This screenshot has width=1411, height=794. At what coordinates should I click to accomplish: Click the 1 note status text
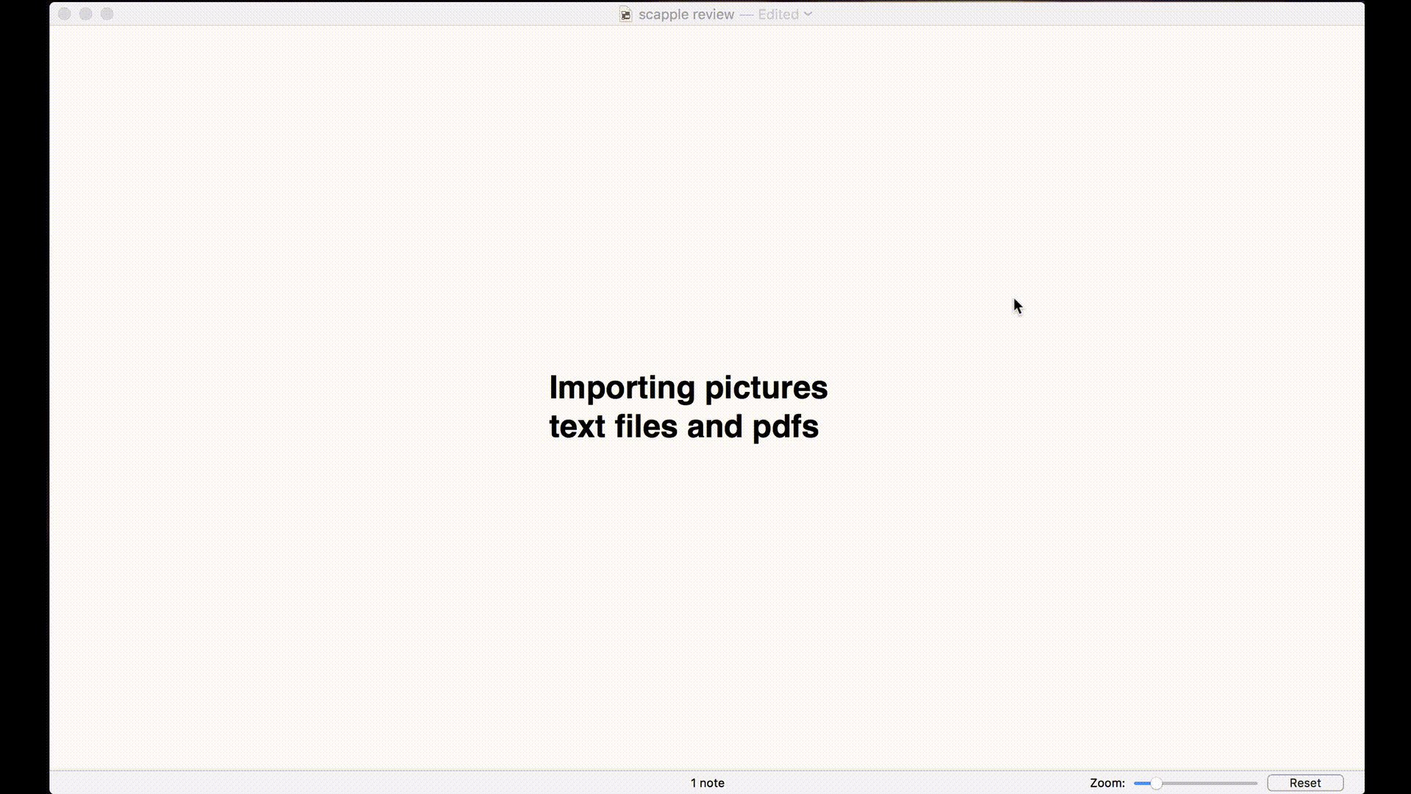click(x=707, y=783)
